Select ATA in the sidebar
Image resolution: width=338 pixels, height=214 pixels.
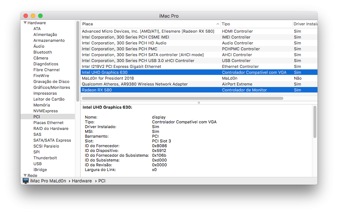(37, 29)
